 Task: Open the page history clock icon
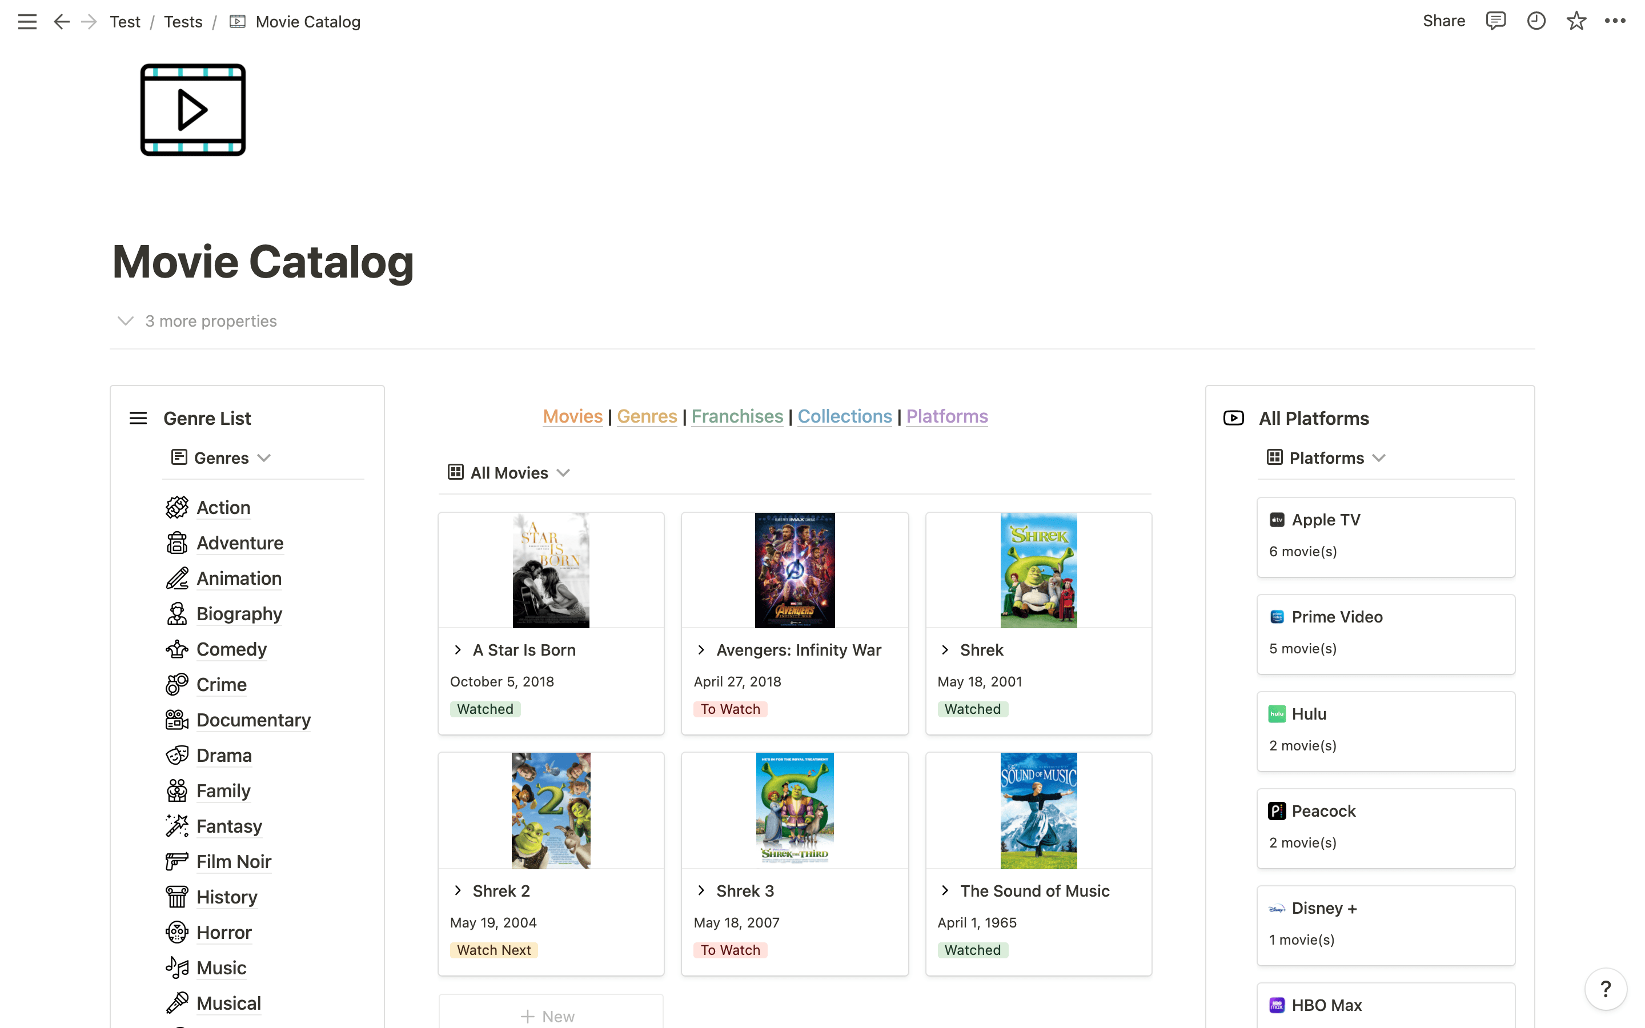(1536, 21)
